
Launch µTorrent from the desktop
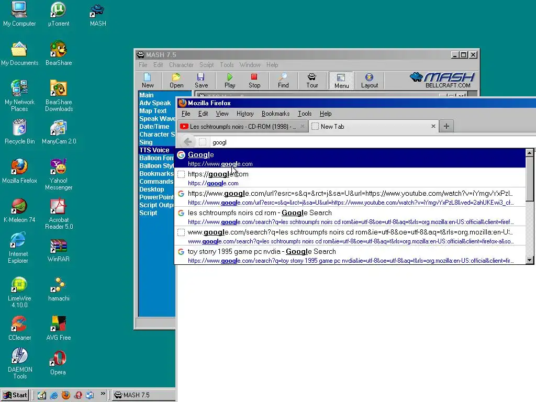[x=59, y=14]
